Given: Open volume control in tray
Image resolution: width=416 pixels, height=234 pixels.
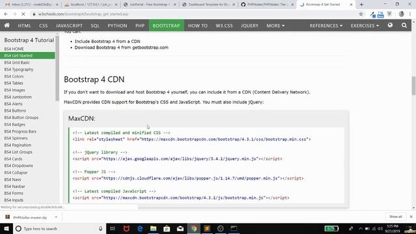Looking at the screenshot, I should [380, 228].
